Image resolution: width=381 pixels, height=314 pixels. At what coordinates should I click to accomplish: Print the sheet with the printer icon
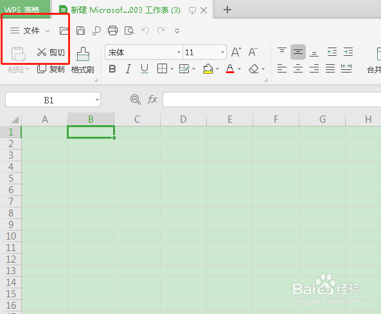112,31
